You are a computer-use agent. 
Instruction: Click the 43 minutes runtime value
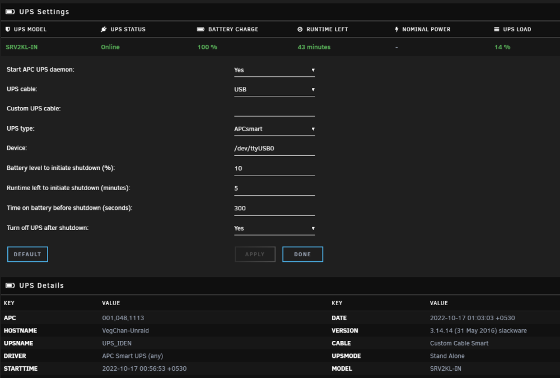[x=314, y=47]
